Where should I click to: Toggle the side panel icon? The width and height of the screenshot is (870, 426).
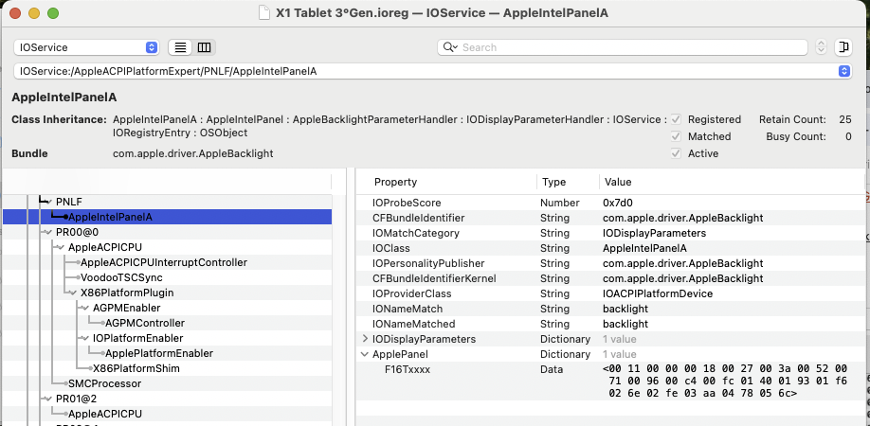(843, 47)
